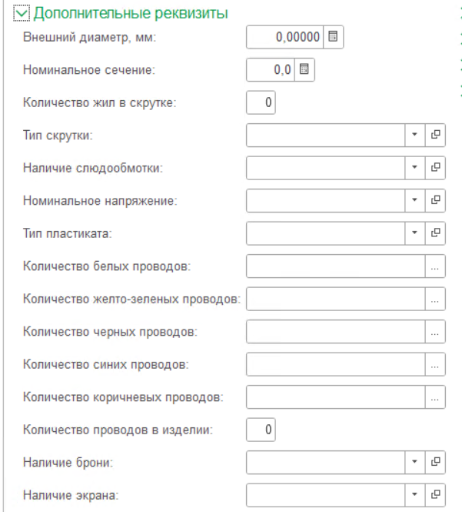
Task: Focus the Количество проводов в изделии field
Action: [261, 430]
